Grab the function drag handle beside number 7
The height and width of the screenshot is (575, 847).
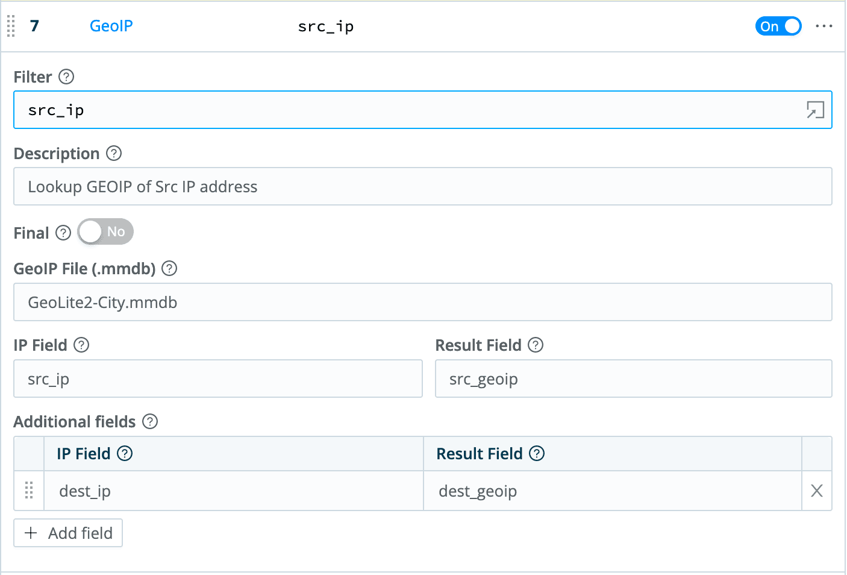click(10, 27)
